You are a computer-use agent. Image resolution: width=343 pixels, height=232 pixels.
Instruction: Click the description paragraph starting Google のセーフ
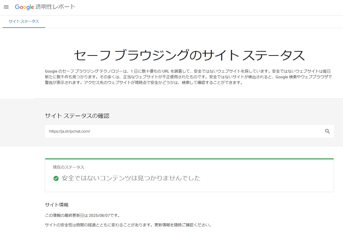click(188, 77)
